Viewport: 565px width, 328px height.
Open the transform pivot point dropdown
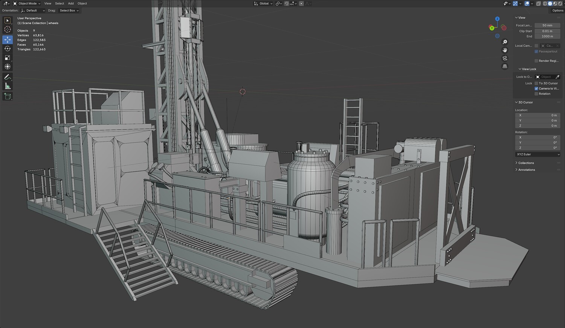click(x=279, y=3)
